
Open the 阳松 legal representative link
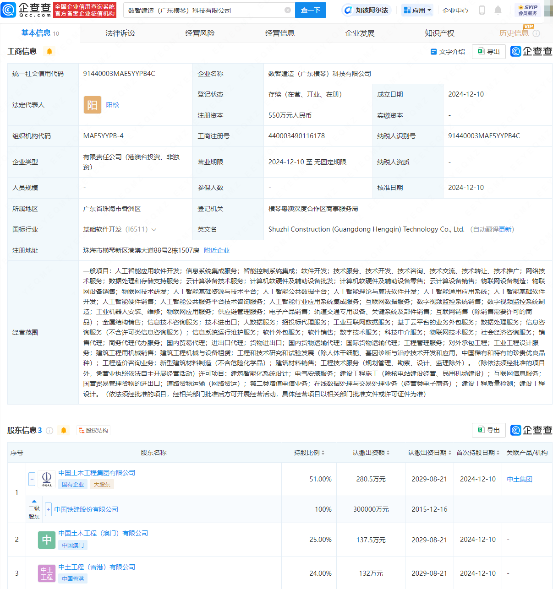pyautogui.click(x=112, y=105)
